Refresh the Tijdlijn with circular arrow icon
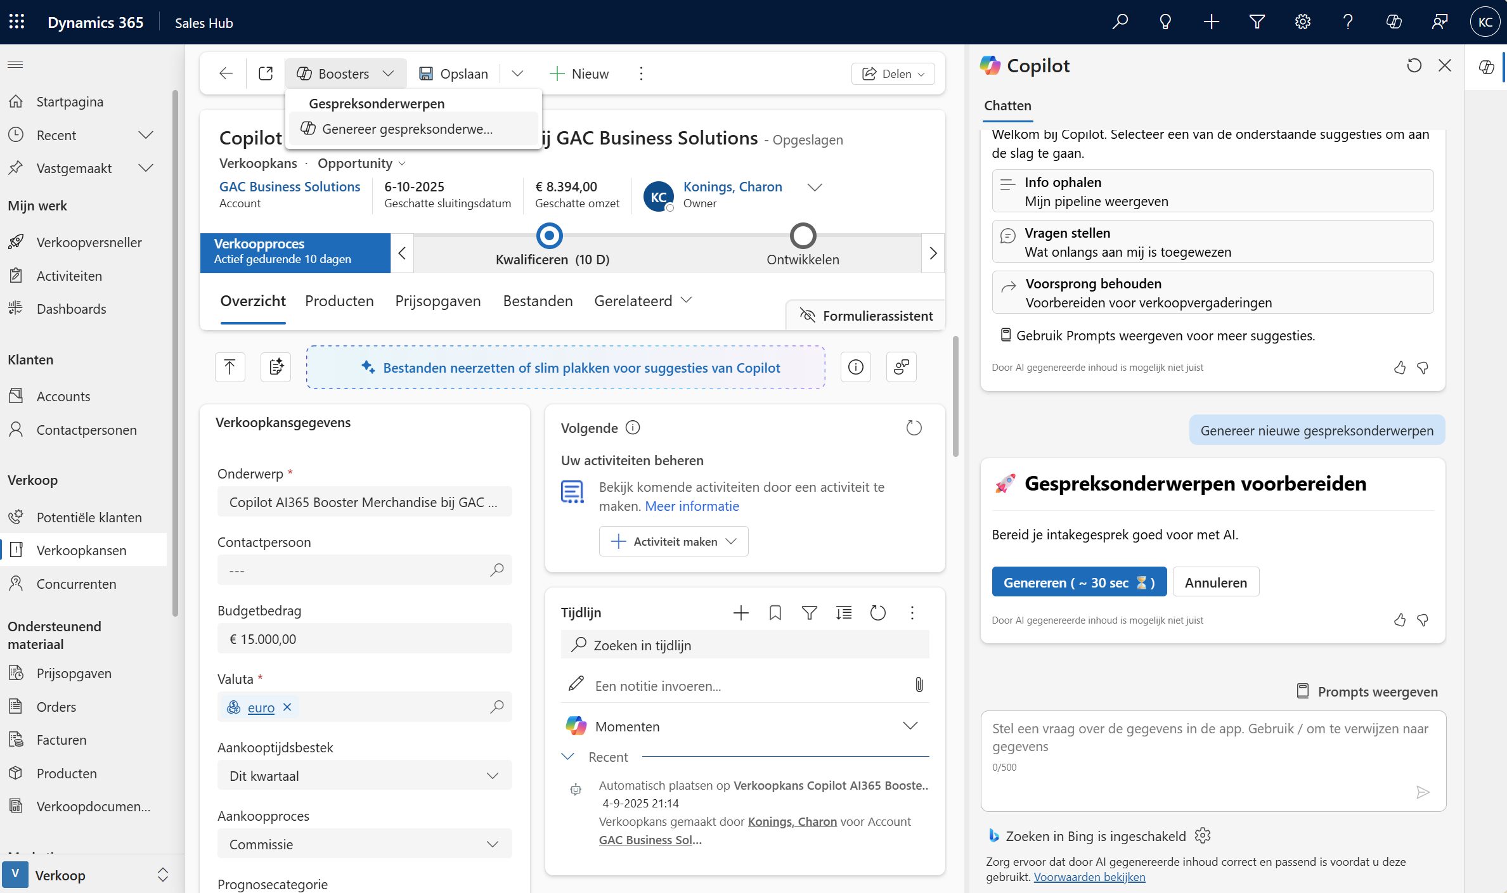Image resolution: width=1507 pixels, height=893 pixels. pos(877,613)
